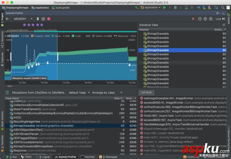Open Logcat tool window
This screenshot has height=159, width=231.
click(x=43, y=157)
